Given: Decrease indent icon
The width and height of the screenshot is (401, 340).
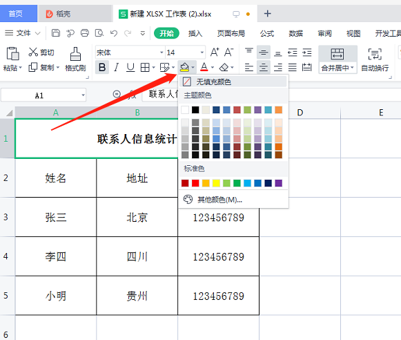Looking at the screenshot, I should point(293,53).
